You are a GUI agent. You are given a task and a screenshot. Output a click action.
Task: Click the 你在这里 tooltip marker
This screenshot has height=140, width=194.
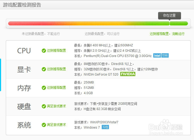coord(169,16)
